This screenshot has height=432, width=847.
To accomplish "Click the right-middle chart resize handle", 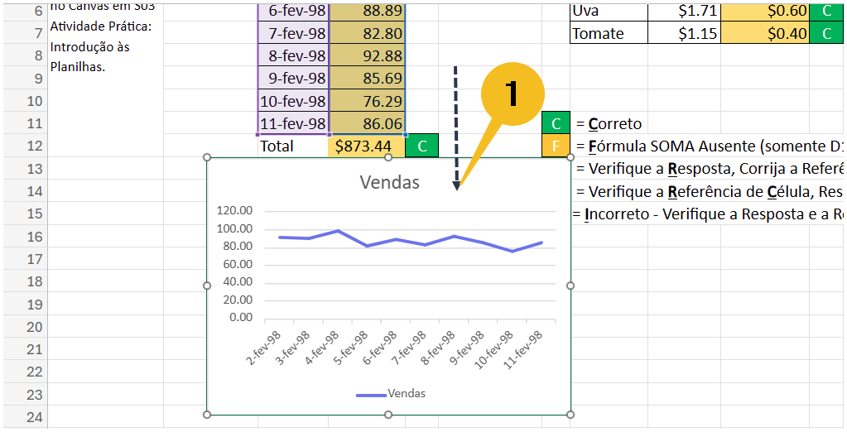I will [570, 286].
